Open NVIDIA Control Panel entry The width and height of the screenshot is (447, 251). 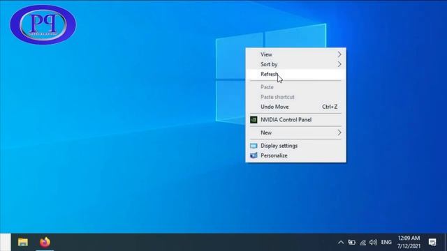click(295, 120)
